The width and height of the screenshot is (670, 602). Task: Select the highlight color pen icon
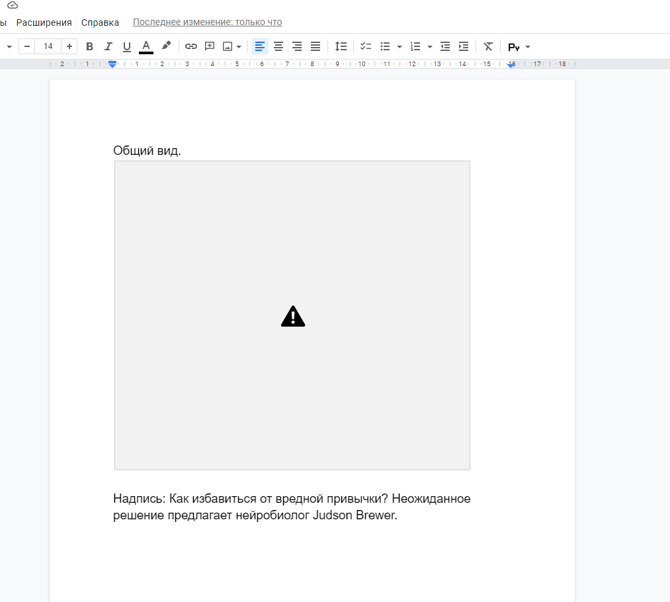click(x=167, y=46)
